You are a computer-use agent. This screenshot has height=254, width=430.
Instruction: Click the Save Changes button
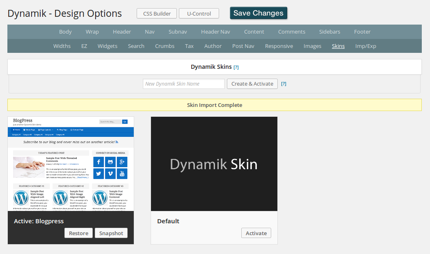point(258,13)
